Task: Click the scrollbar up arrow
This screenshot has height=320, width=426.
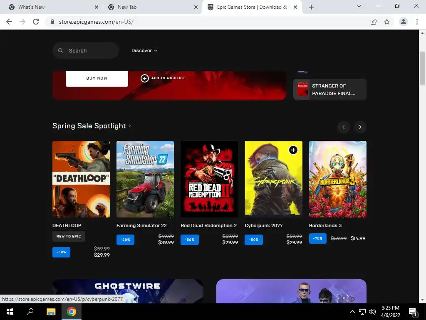Action: coord(423,33)
